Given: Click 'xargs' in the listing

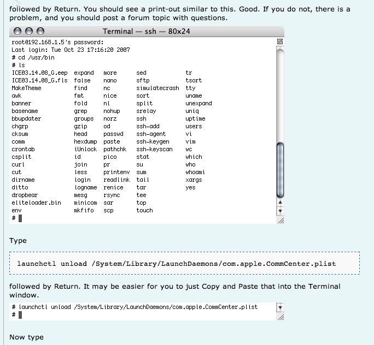Looking at the screenshot, I should point(194,180).
